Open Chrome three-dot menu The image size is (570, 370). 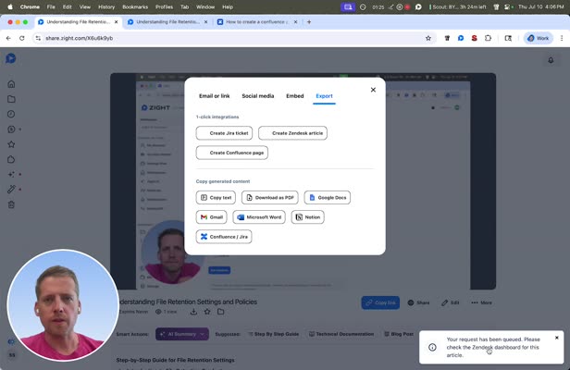tap(562, 38)
